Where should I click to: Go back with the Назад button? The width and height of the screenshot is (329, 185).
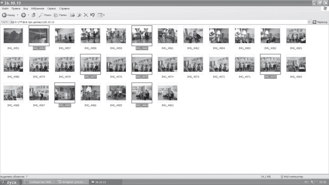click(x=8, y=15)
